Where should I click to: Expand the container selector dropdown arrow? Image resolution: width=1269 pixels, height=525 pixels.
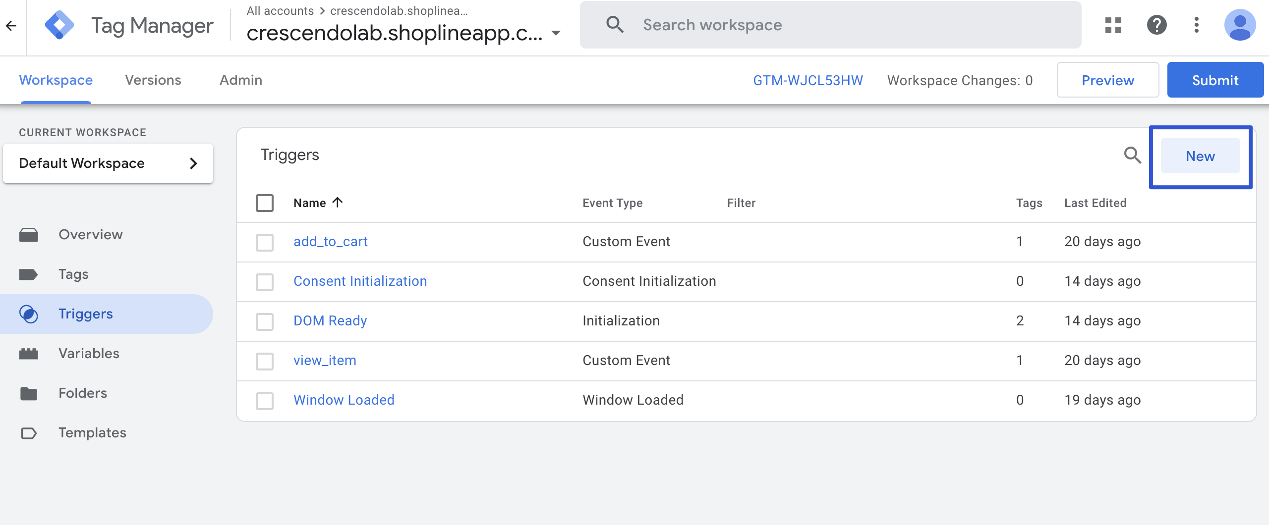click(556, 33)
